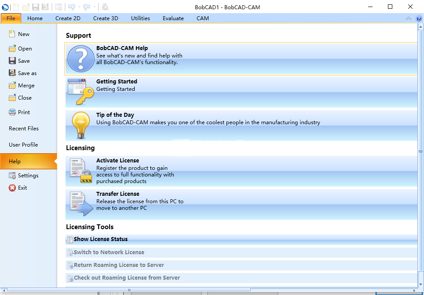The height and width of the screenshot is (295, 424).
Task: Open the File tab
Action: pos(11,18)
